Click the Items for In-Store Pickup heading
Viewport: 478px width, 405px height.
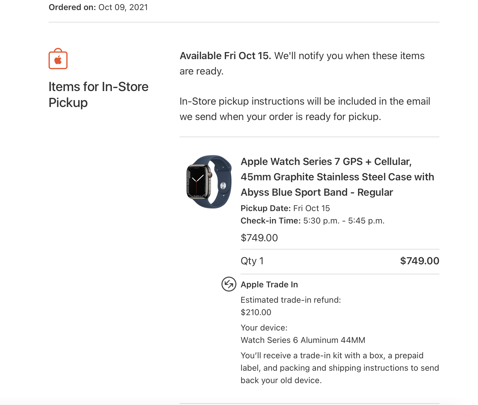point(98,95)
